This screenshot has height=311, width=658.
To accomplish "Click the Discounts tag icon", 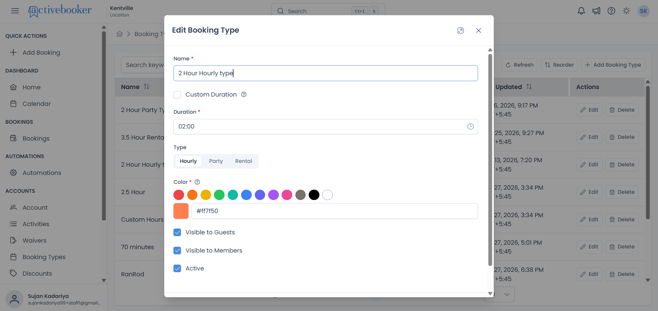I will (13, 273).
